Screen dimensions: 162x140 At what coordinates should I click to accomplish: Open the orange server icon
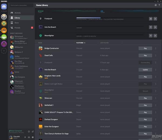4,30
